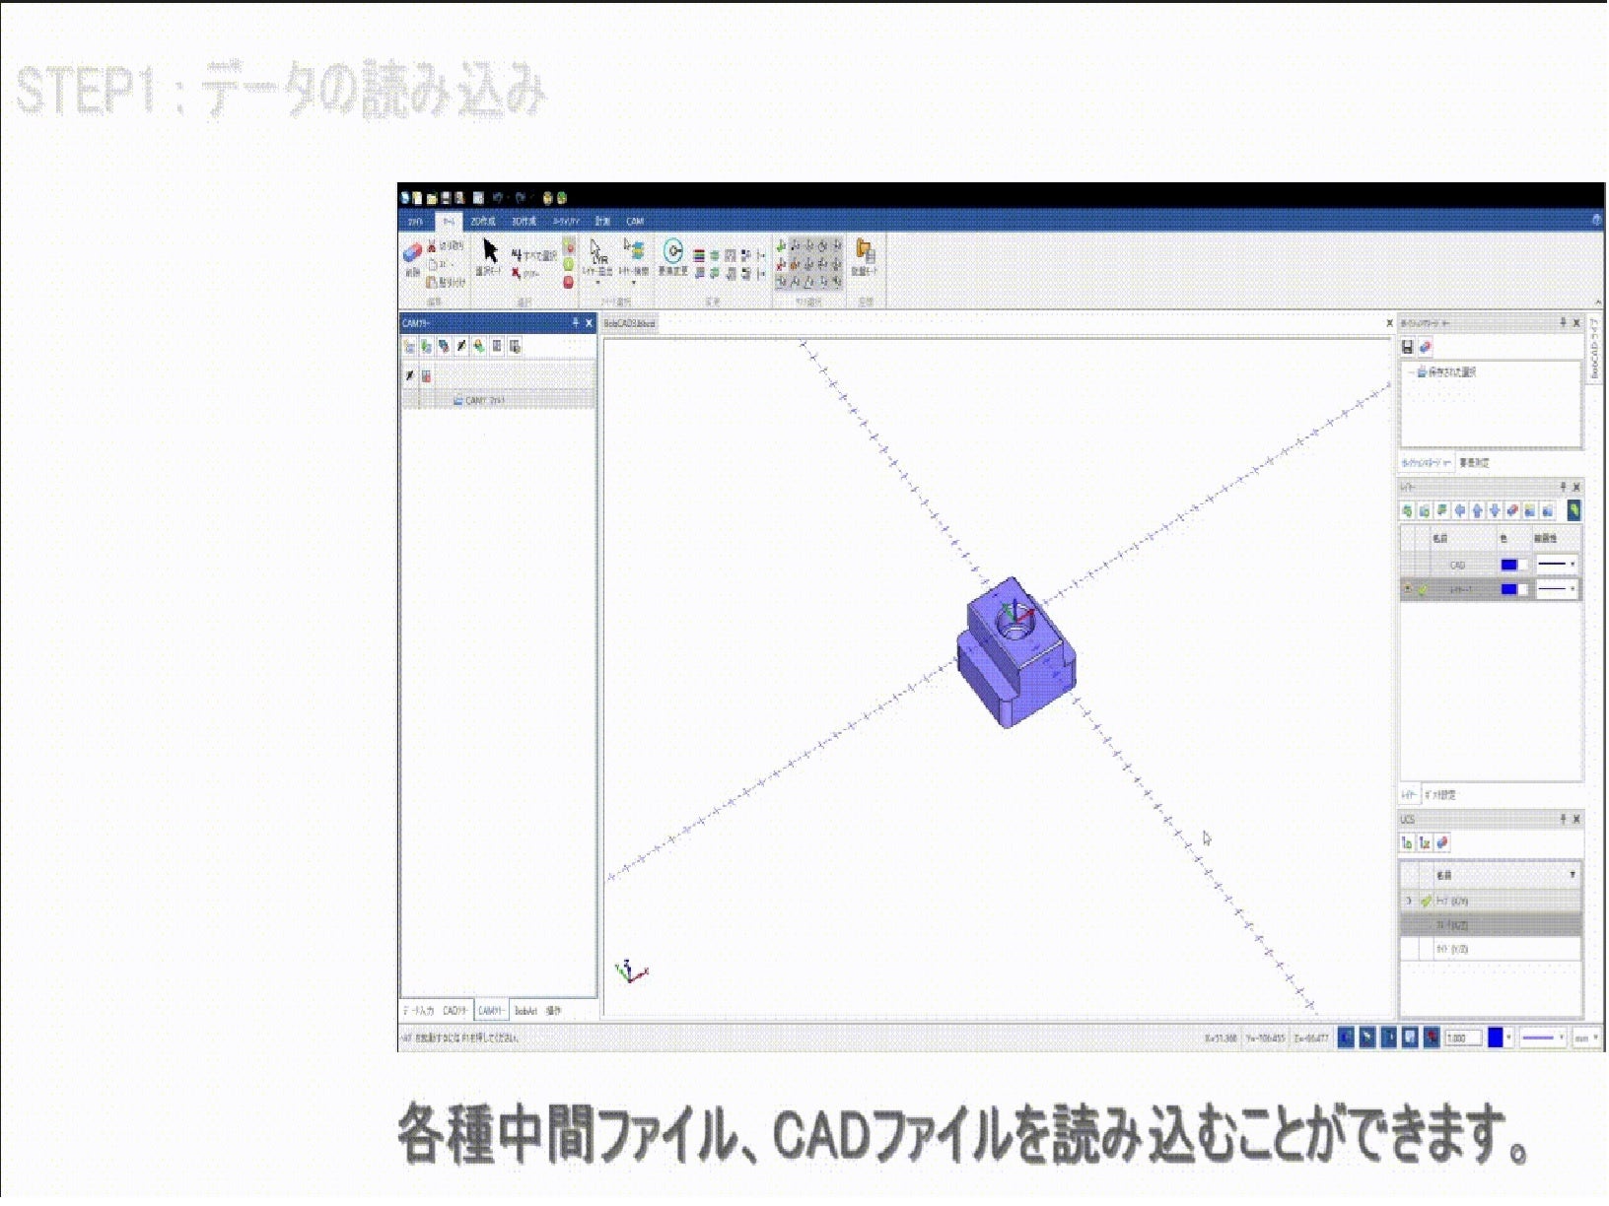Close the CAM tree panel
This screenshot has height=1206, width=1609.
tap(590, 323)
